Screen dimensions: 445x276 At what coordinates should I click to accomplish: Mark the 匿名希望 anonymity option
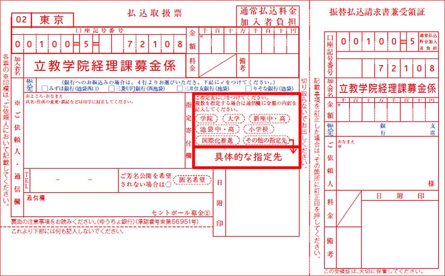192,180
